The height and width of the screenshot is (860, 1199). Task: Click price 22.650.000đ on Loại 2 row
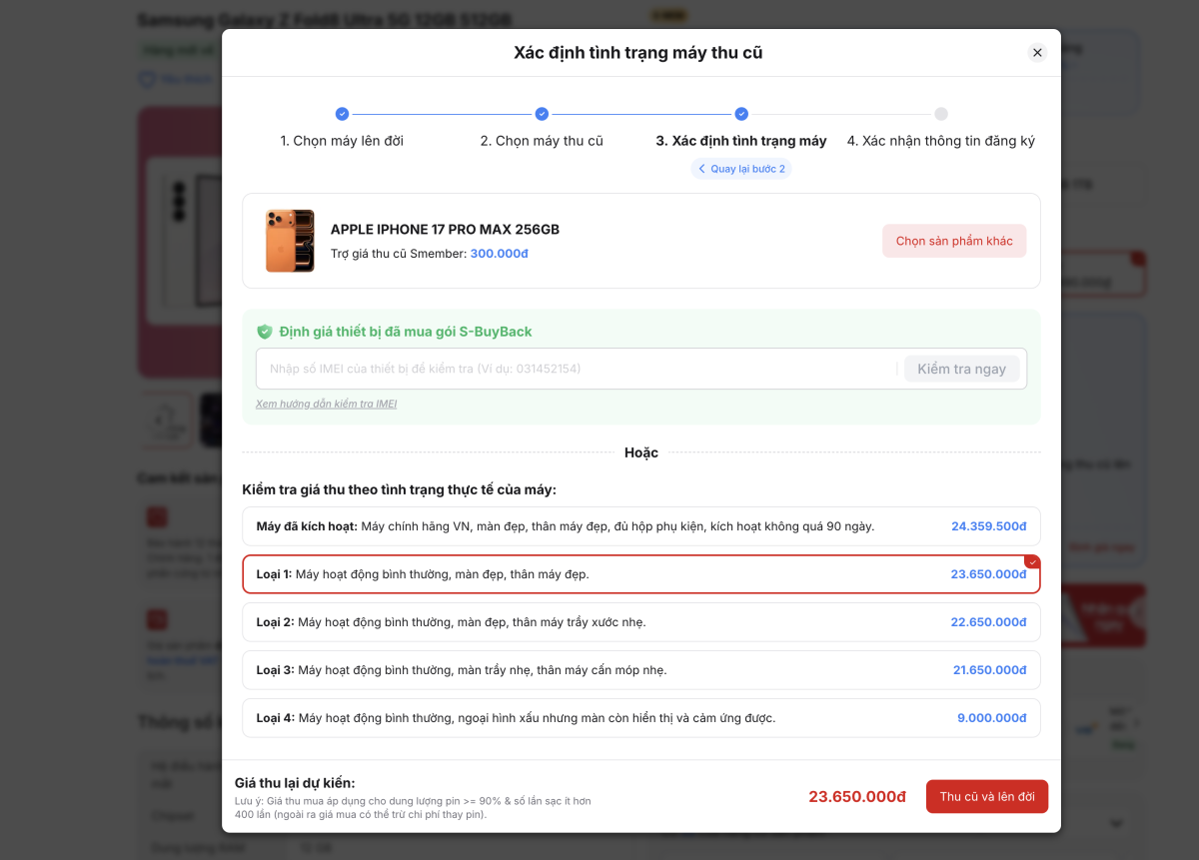988,622
